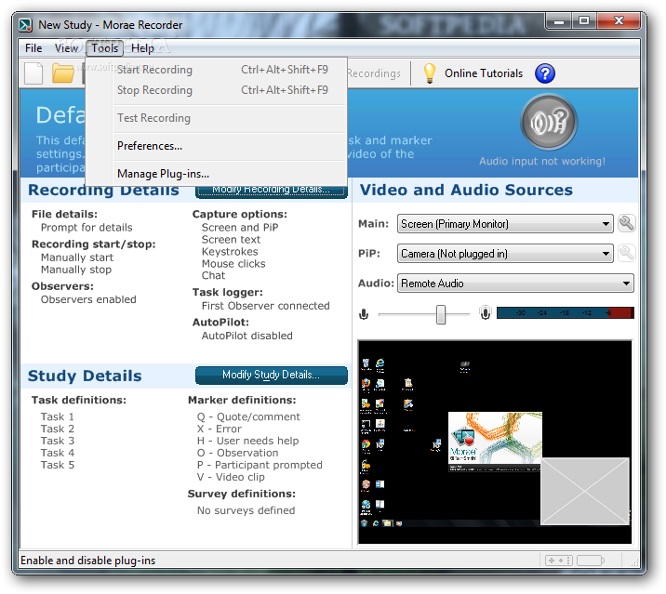Image resolution: width=666 pixels, height=594 pixels.
Task: Open Online Tutorials link
Action: coord(484,73)
